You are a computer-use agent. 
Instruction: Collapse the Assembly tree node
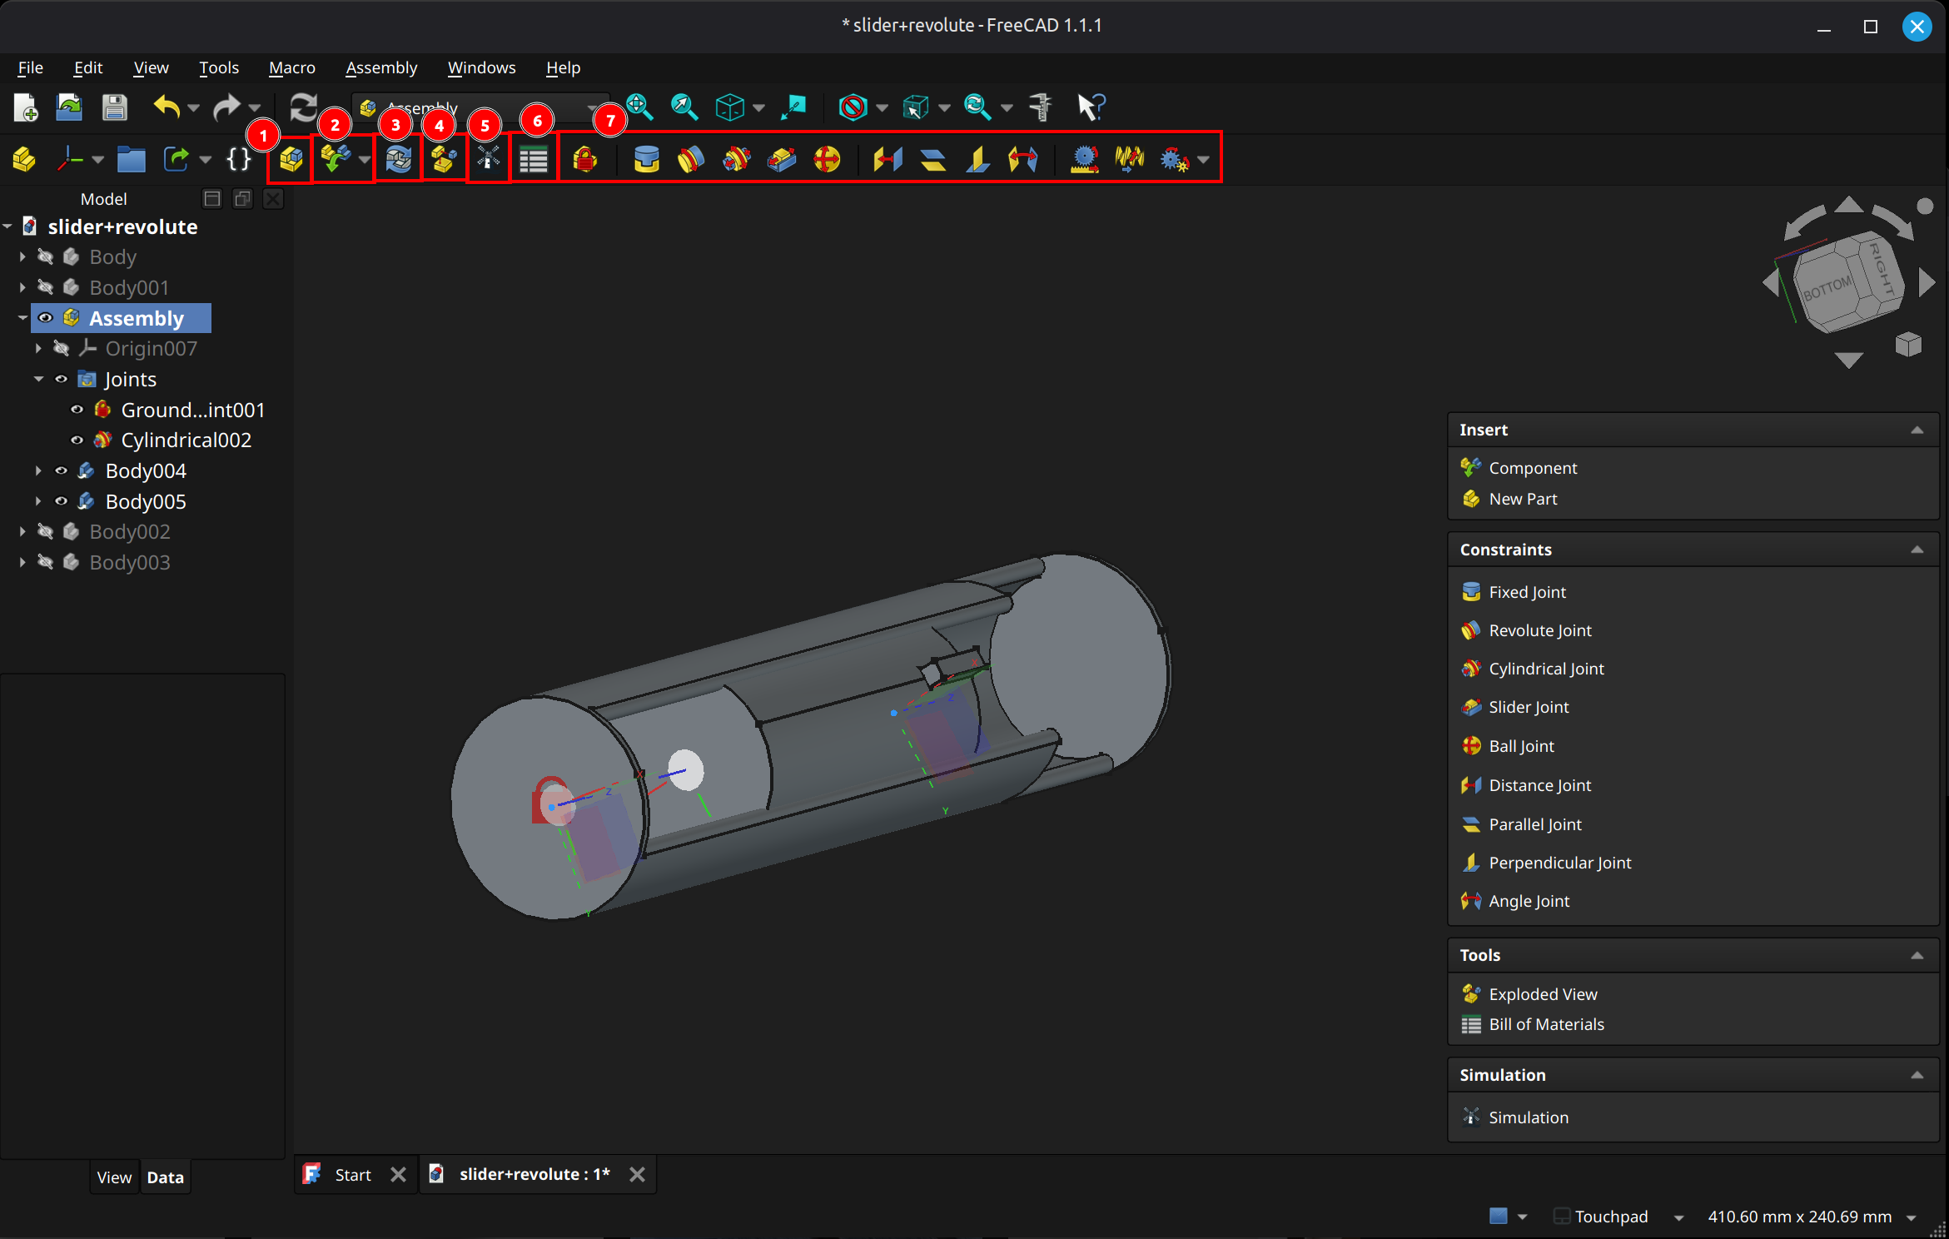click(x=22, y=318)
